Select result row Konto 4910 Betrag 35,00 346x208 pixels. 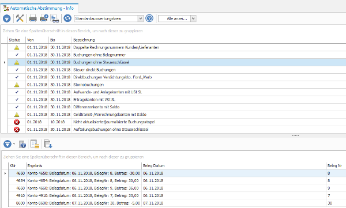point(83,196)
